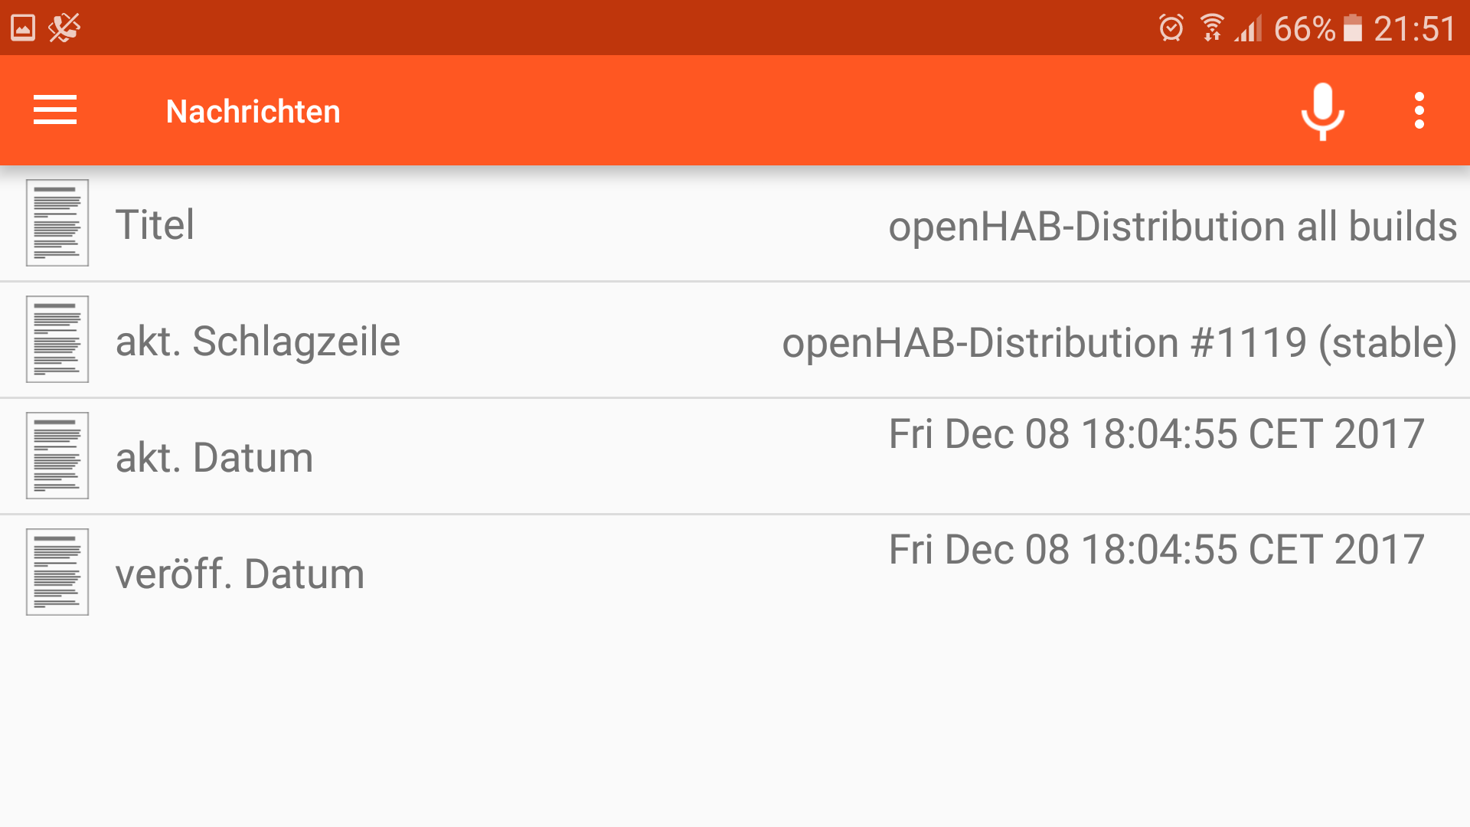Screen dimensions: 1470x827
Task: Click the Nachrichten page title
Action: pos(253,112)
